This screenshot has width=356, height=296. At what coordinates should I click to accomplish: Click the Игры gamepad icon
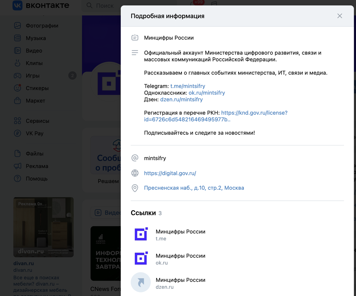pos(18,76)
